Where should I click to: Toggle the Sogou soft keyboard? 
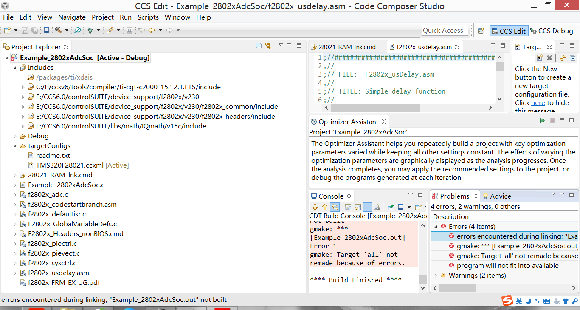tap(547, 301)
